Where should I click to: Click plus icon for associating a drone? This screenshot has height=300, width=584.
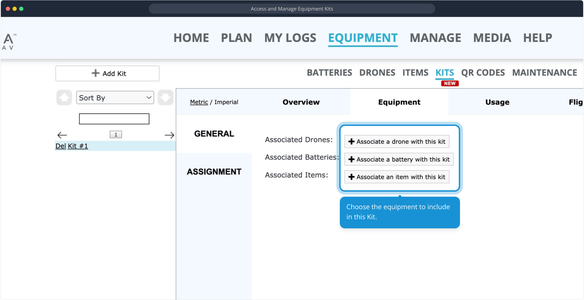[351, 141]
